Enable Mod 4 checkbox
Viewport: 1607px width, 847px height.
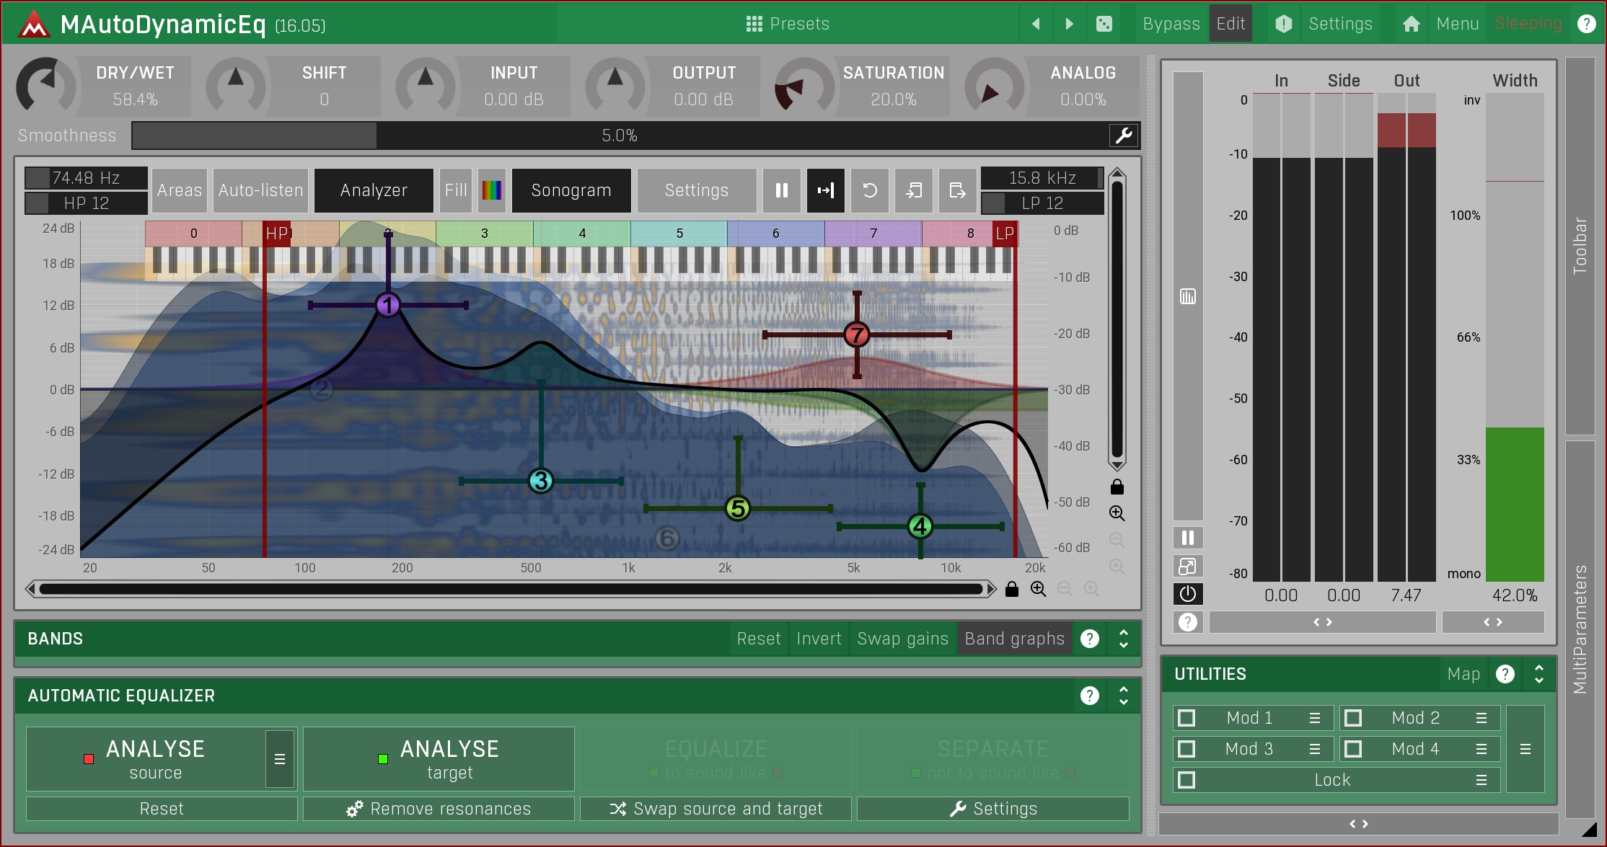1353,749
